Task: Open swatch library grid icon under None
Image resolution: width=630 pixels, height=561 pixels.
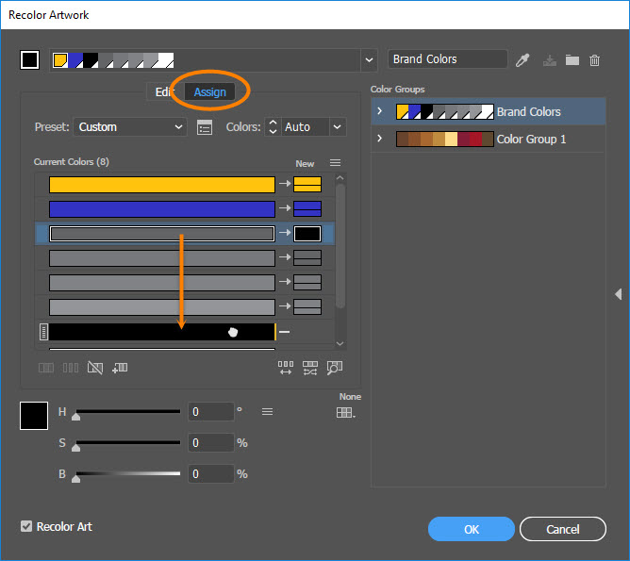Action: 345,412
